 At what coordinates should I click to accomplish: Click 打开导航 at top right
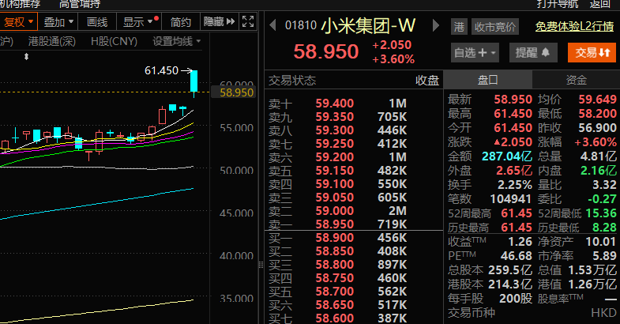(558, 5)
